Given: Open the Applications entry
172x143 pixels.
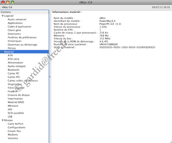Looking at the screenshot, I should 15,23.
